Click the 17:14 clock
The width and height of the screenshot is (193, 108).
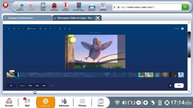pos(177,103)
